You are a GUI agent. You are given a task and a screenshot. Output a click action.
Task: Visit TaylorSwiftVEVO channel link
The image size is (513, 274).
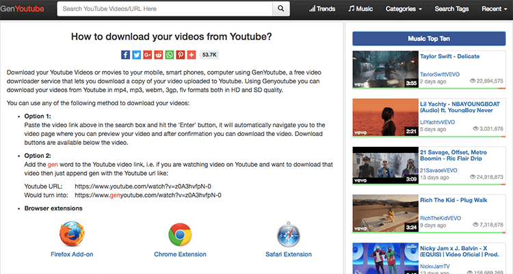tap(440, 74)
